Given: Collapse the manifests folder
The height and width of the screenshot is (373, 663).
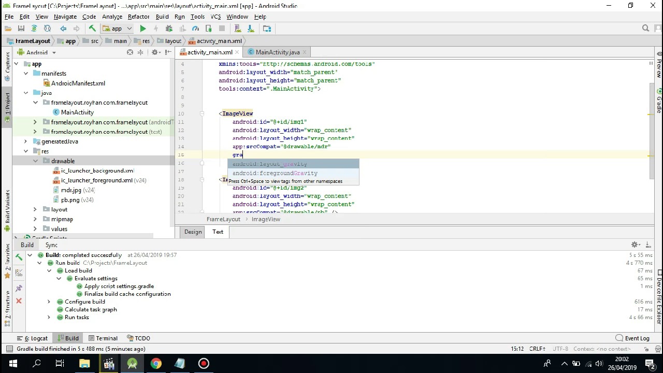Looking at the screenshot, I should tap(26, 74).
